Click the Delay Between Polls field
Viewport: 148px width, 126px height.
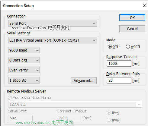[x=119, y=80]
